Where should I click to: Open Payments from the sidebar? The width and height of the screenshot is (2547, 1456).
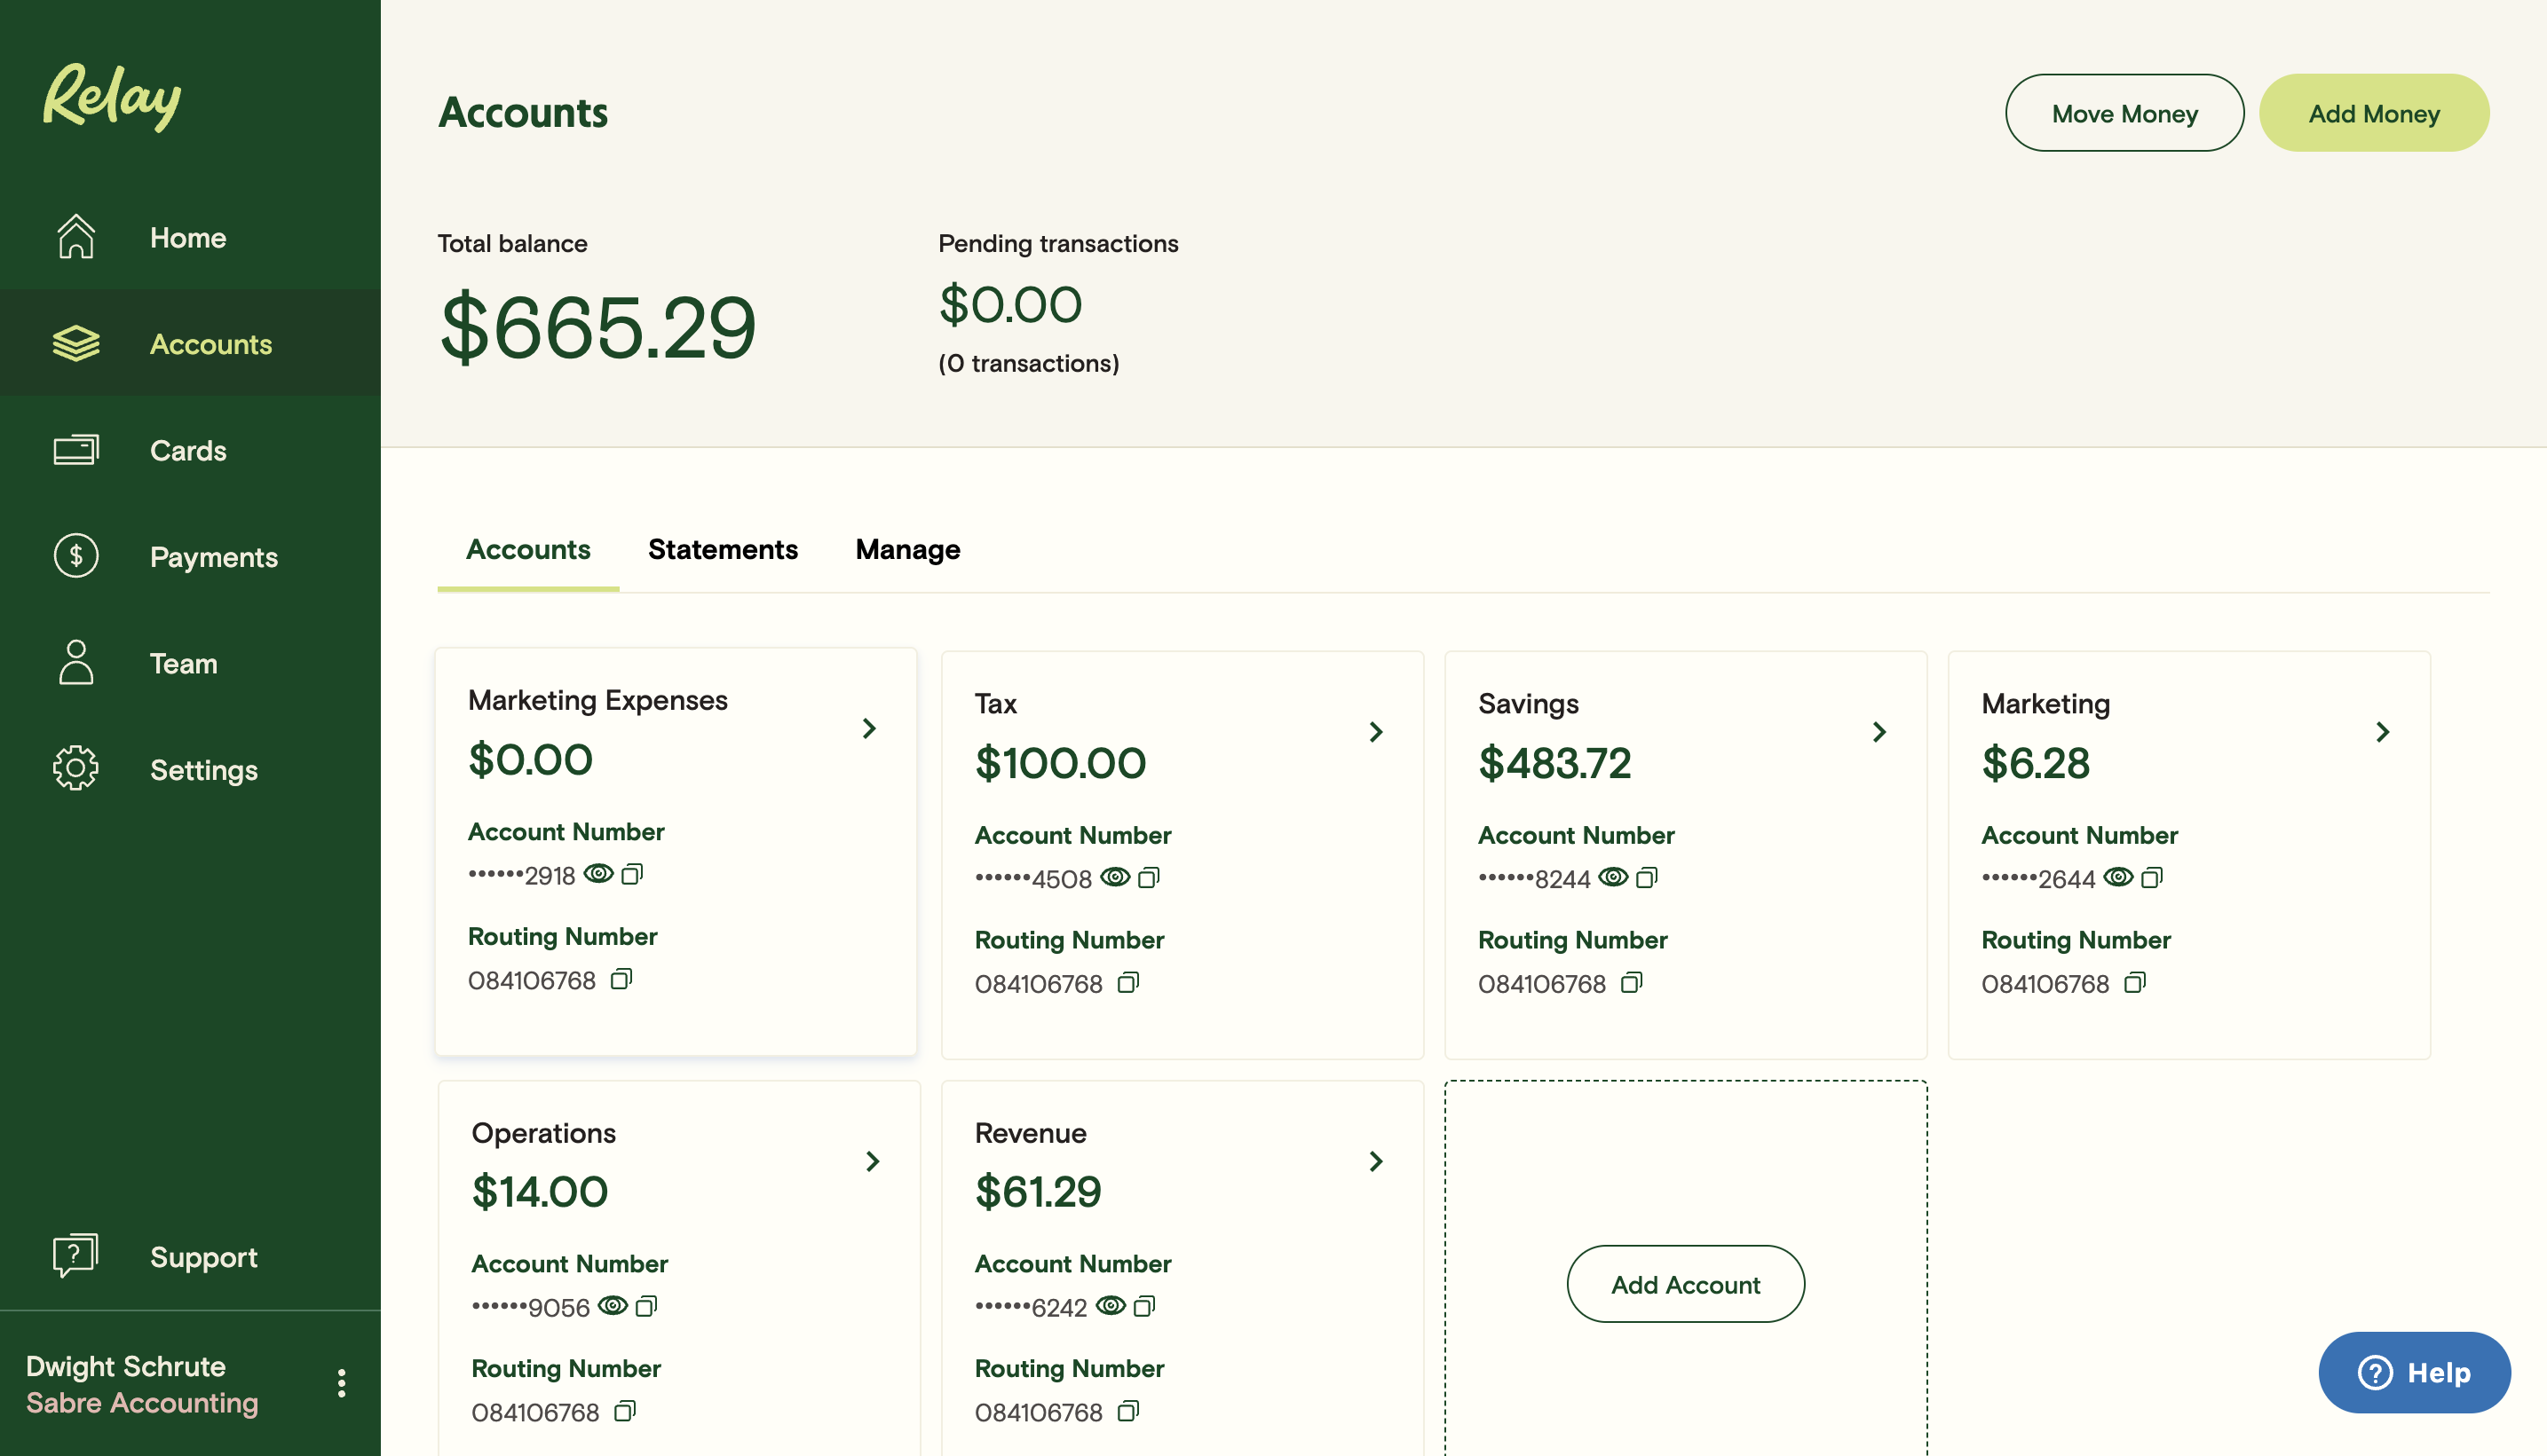(214, 557)
